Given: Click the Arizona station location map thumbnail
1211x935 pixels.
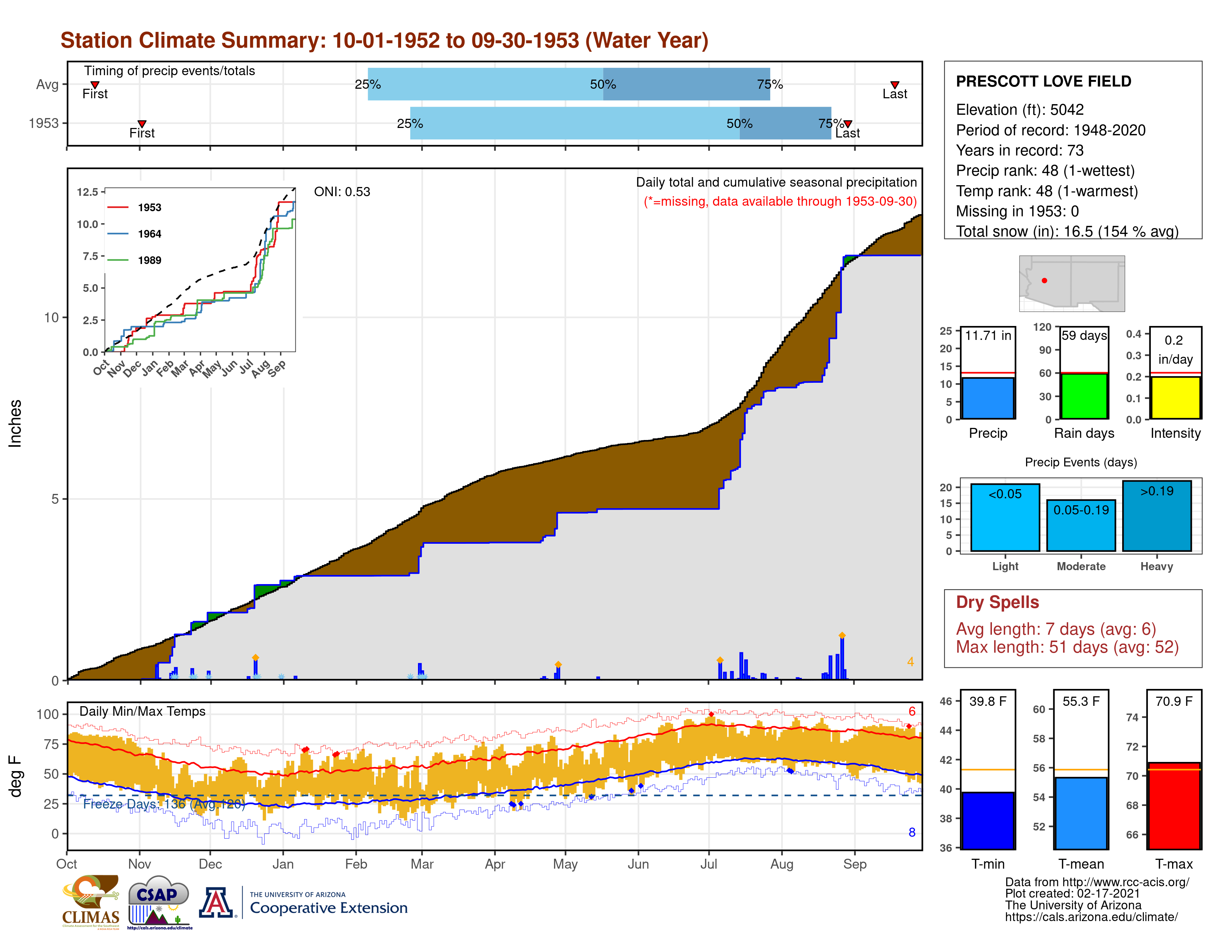Looking at the screenshot, I should (x=1072, y=283).
